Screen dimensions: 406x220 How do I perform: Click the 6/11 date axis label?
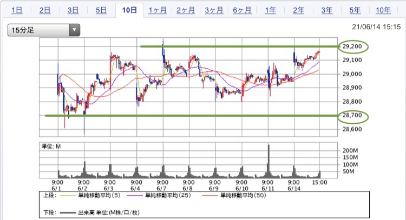pos(268,189)
